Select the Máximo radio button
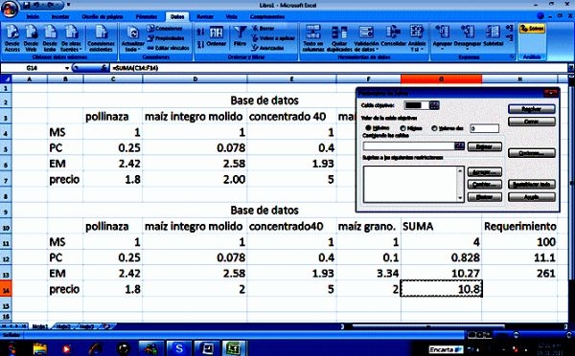Viewport: 575px width, 356px height. coord(368,128)
